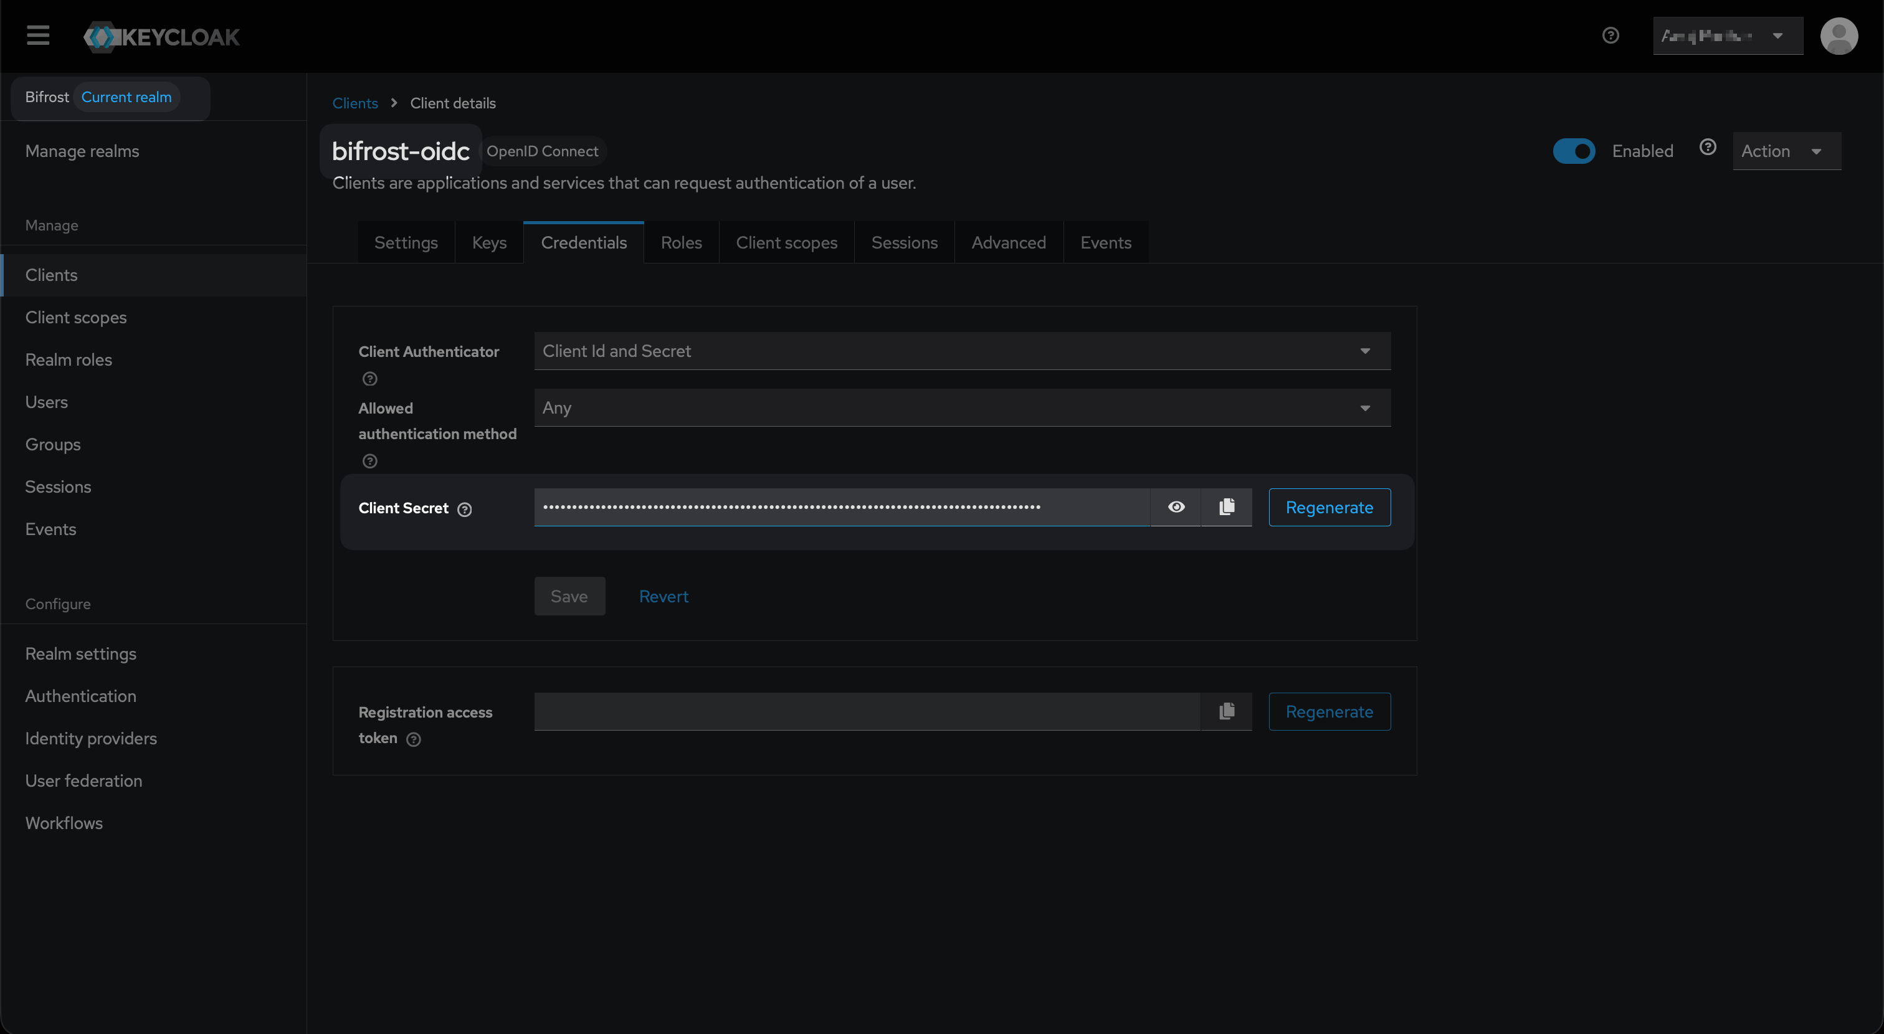Open Workflows in sidebar

(154, 823)
